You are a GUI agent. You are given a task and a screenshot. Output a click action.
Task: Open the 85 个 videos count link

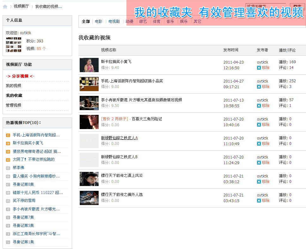point(41,49)
